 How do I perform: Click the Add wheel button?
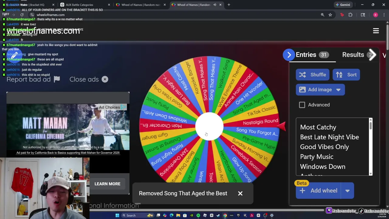click(318, 191)
